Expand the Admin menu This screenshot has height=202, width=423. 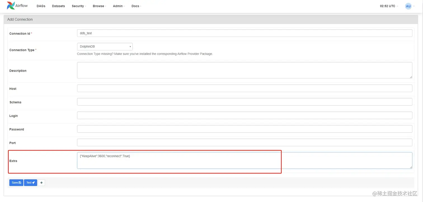(119, 6)
